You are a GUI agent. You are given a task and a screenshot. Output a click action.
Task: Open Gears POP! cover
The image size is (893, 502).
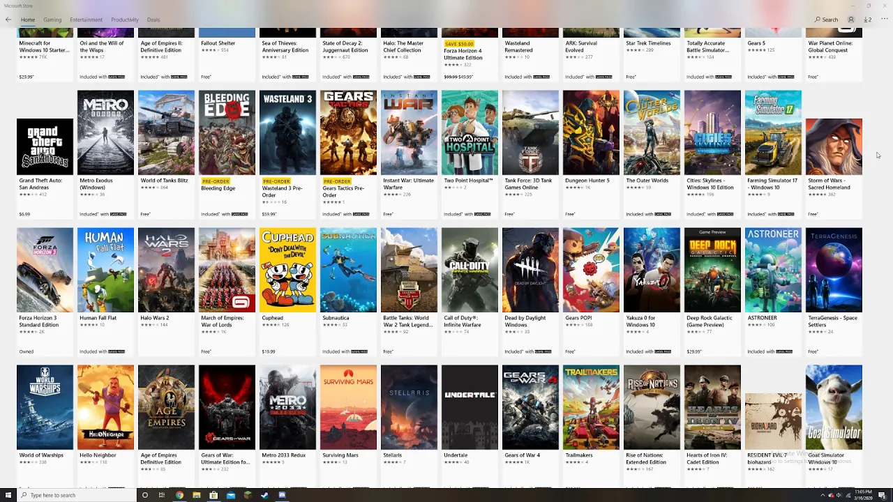[591, 270]
